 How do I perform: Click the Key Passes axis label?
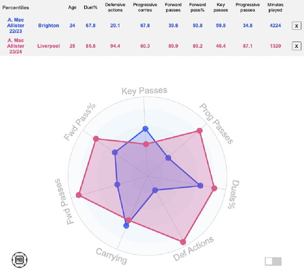click(x=144, y=91)
